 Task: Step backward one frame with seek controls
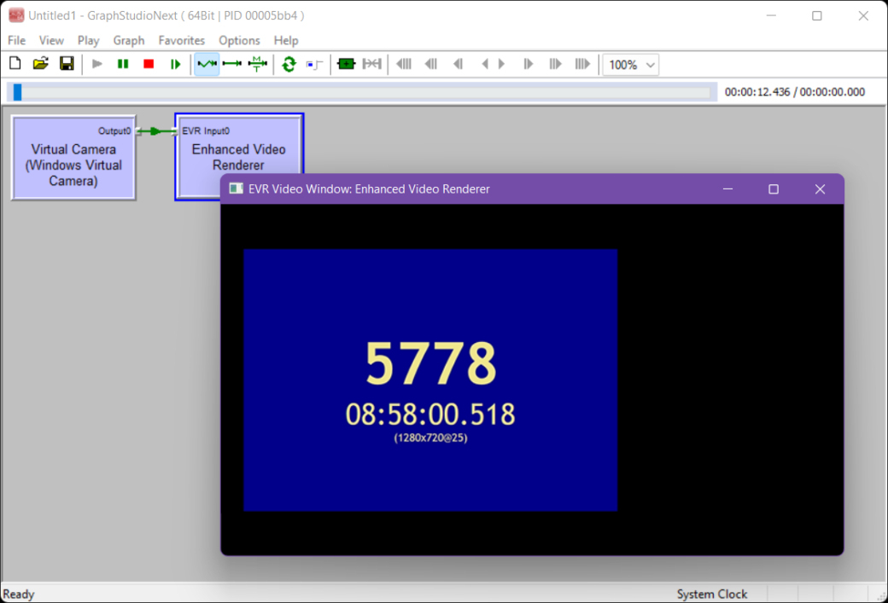tap(458, 63)
